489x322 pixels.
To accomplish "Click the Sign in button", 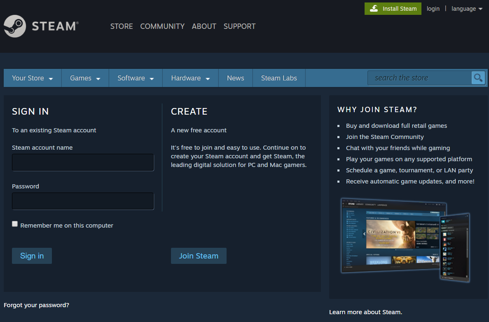I will click(x=32, y=256).
